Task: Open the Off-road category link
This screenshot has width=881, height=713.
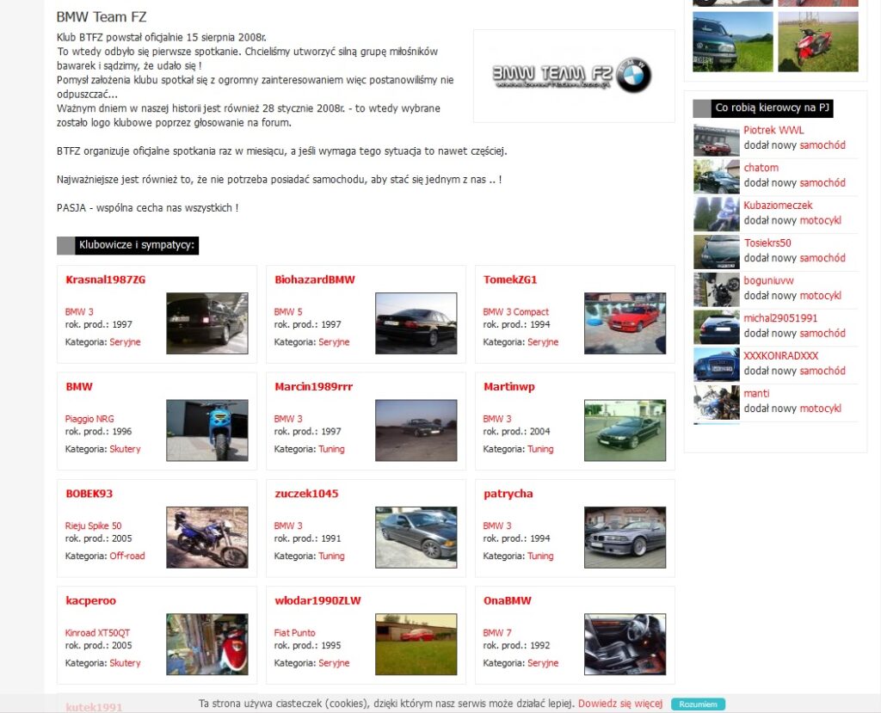Action: [x=127, y=556]
